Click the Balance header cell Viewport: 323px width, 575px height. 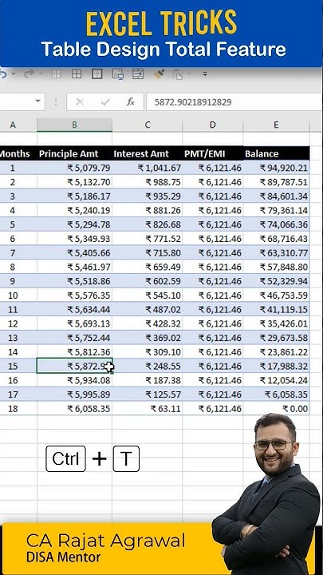click(276, 153)
